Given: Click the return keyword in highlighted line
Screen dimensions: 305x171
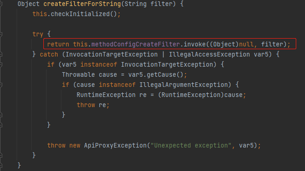Looking at the screenshot, I should 58,44.
